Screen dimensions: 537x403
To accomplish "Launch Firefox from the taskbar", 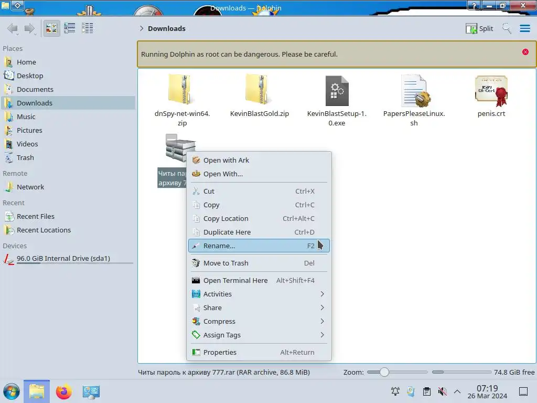I will tap(63, 391).
